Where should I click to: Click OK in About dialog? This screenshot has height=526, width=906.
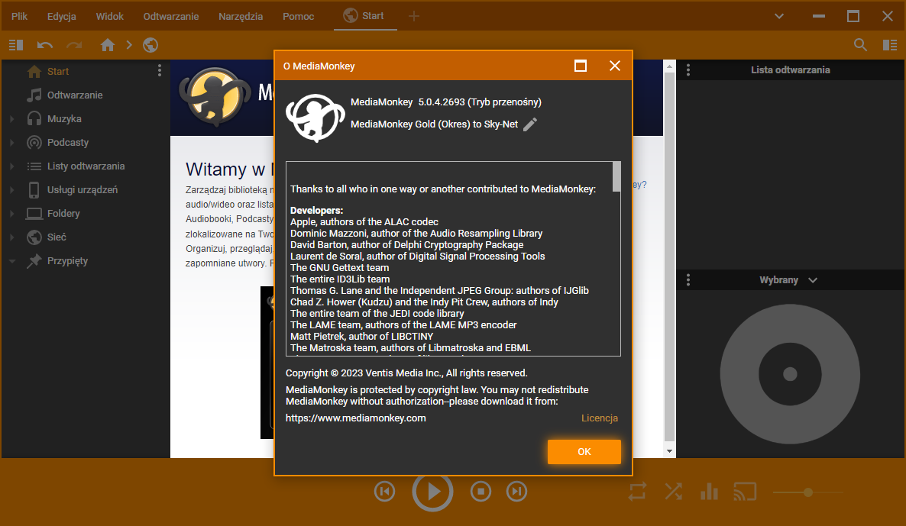584,451
